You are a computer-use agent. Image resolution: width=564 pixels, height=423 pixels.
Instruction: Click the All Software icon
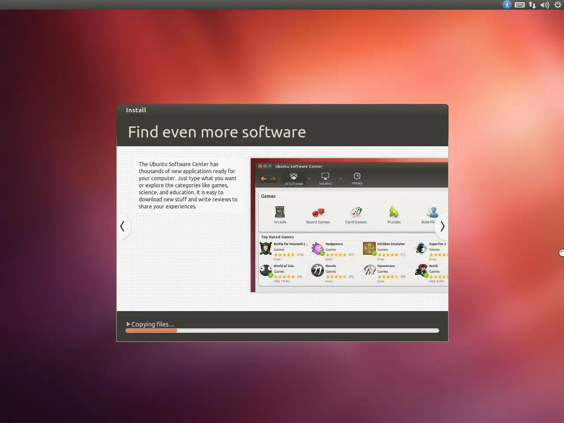293,176
